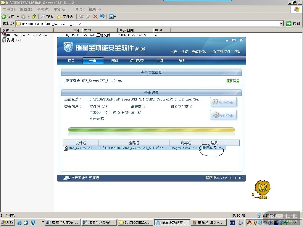This screenshot has height=227, width=303.
Task: Click the red Delete icon
Action: tap(95, 17)
